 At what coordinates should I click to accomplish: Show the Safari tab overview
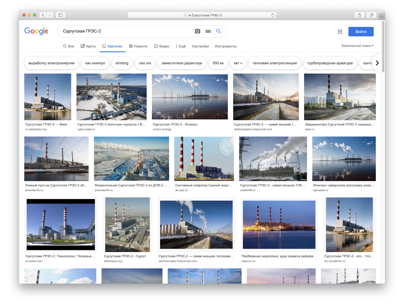371,15
